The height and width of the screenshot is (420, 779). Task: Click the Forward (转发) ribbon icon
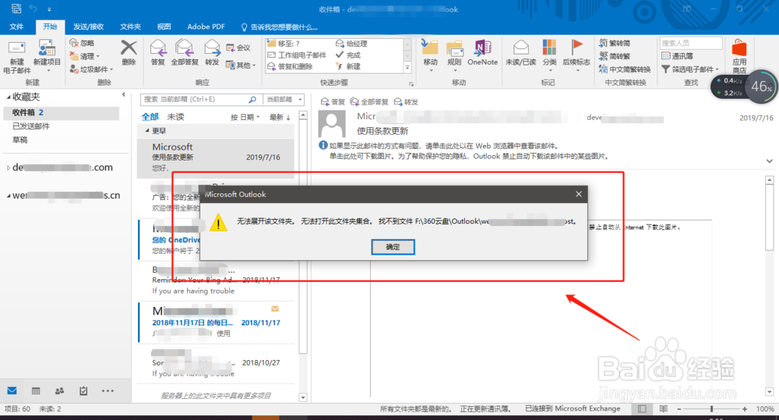212,48
